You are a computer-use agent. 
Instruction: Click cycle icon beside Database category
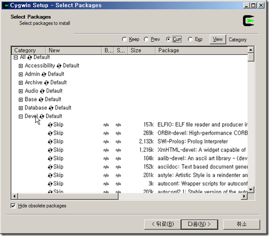point(51,108)
